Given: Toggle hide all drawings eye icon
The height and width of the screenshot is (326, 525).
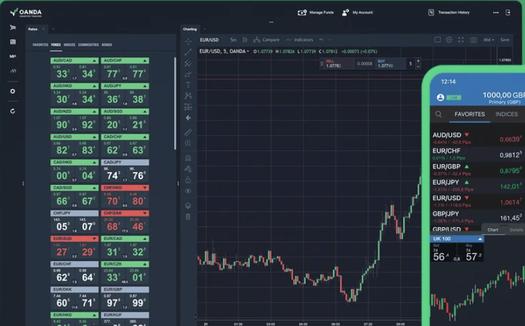Looking at the screenshot, I should (x=188, y=191).
